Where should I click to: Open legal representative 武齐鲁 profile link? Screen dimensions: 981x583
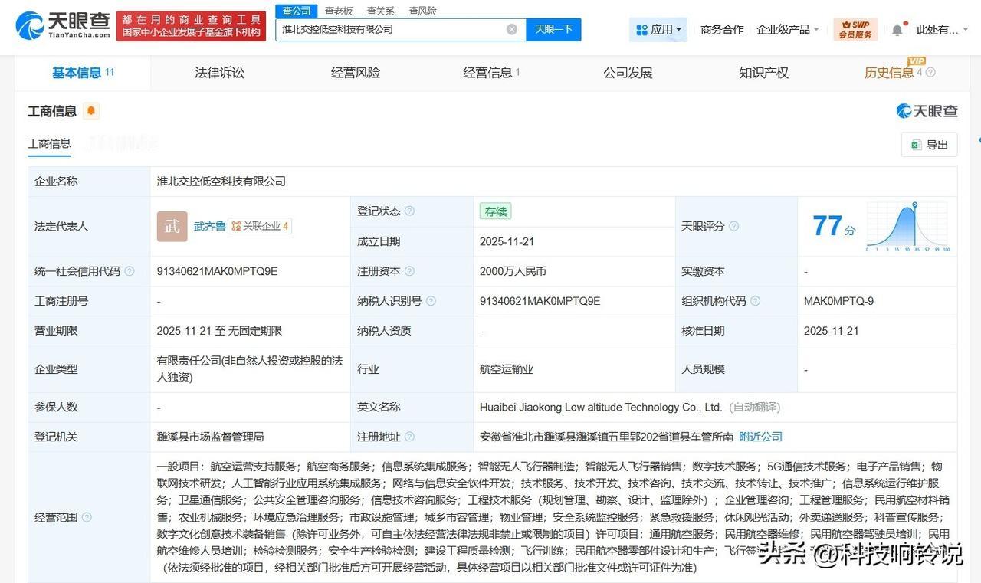pyautogui.click(x=211, y=226)
